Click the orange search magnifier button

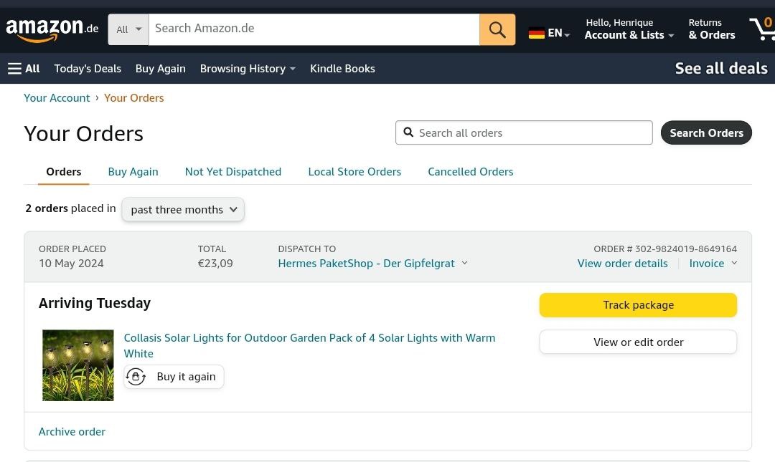tap(497, 29)
